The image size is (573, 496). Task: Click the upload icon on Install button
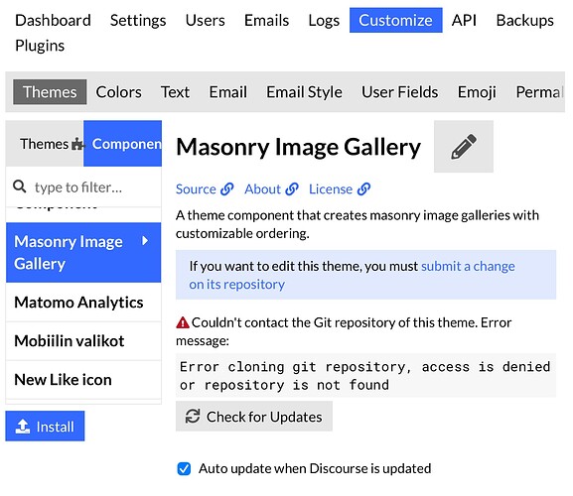(x=23, y=426)
